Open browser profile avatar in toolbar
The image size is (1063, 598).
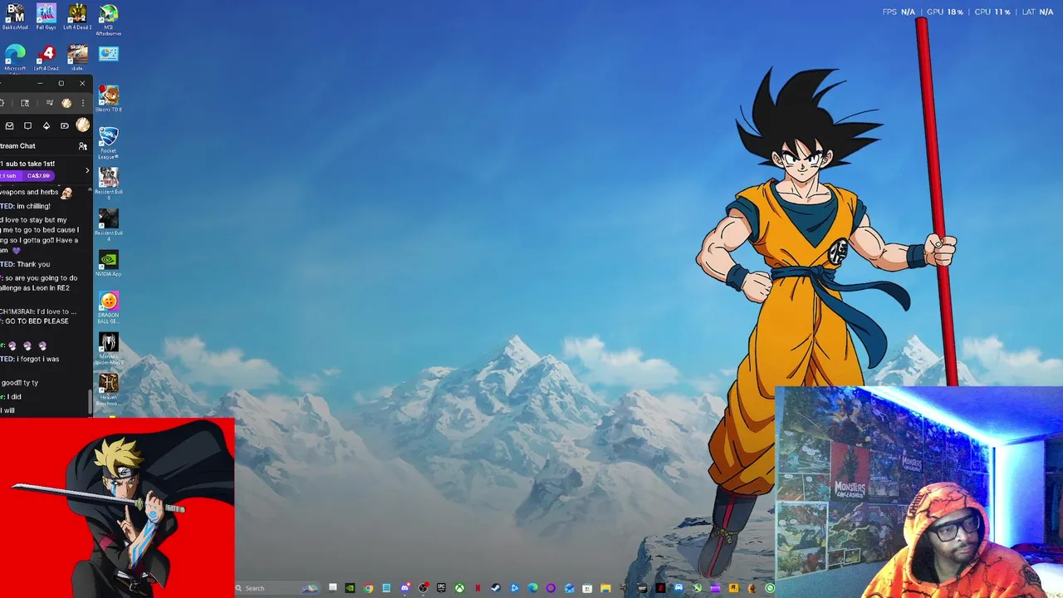66,103
